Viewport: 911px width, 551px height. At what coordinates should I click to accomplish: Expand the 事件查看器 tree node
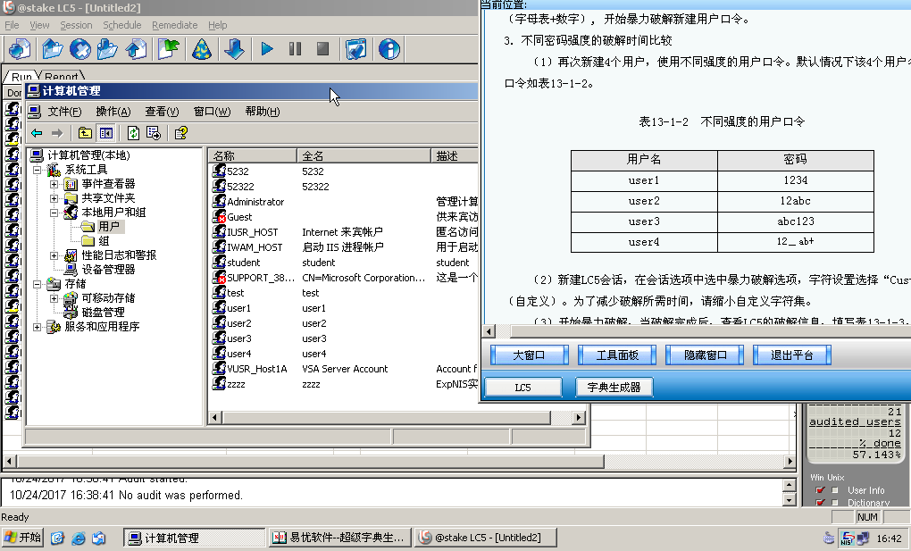[54, 184]
